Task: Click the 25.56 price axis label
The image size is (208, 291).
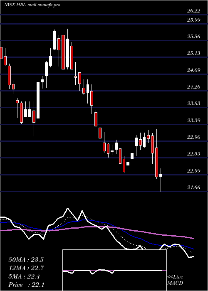Action: click(x=193, y=37)
